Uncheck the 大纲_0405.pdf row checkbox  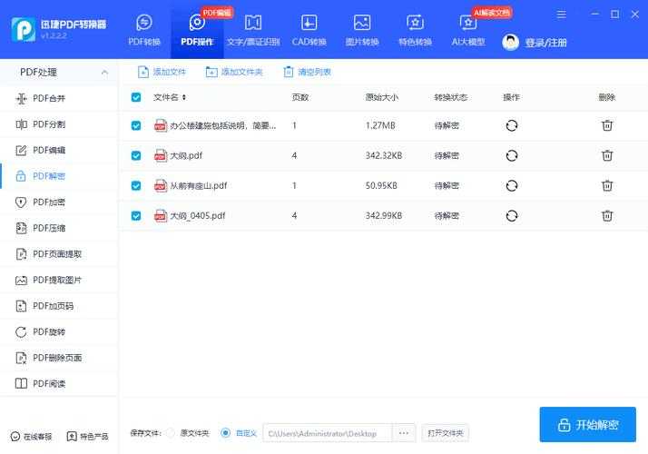pos(136,215)
